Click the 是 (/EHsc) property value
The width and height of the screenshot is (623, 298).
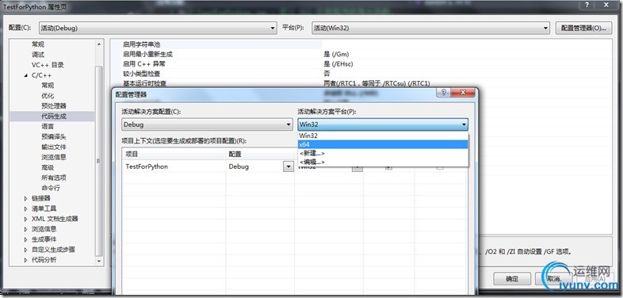click(x=338, y=64)
